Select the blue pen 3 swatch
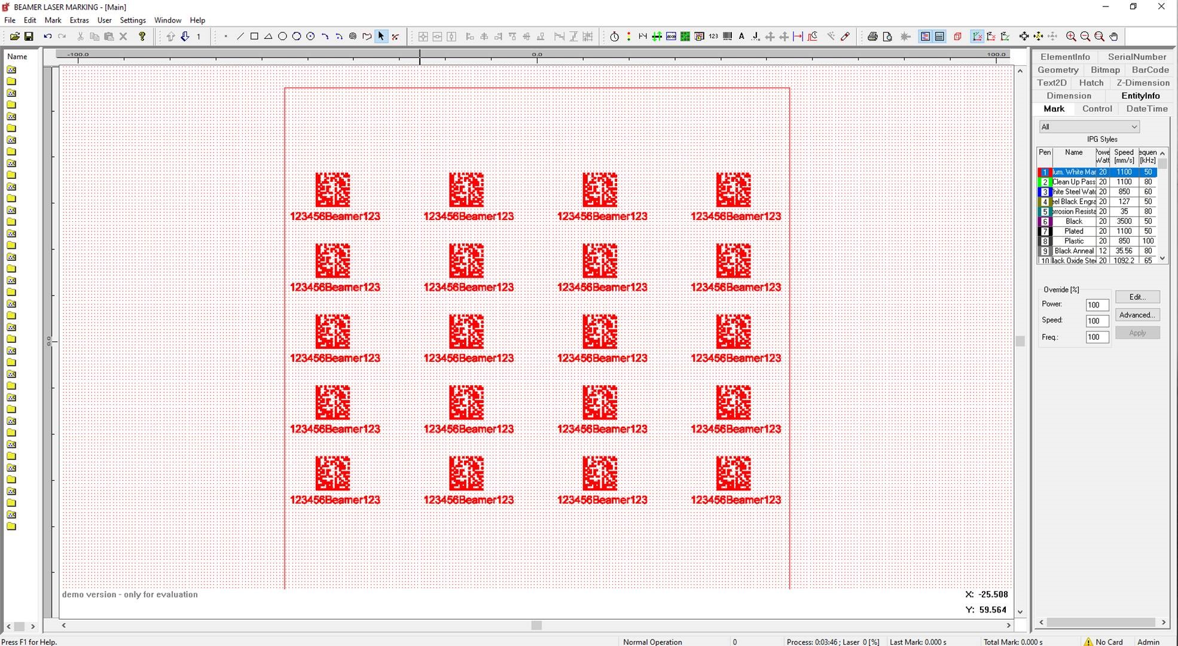The height and width of the screenshot is (646, 1178). click(x=1045, y=192)
